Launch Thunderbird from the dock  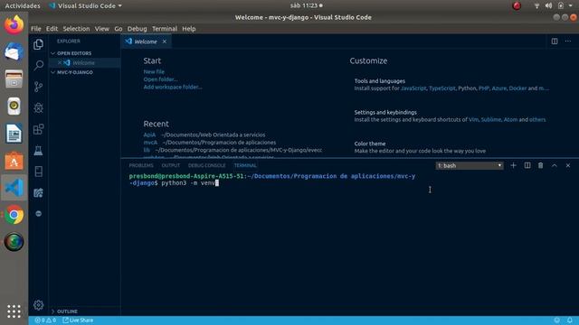pos(14,51)
